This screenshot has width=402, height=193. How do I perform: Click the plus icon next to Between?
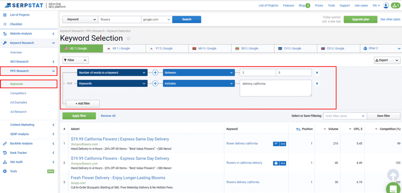click(155, 72)
